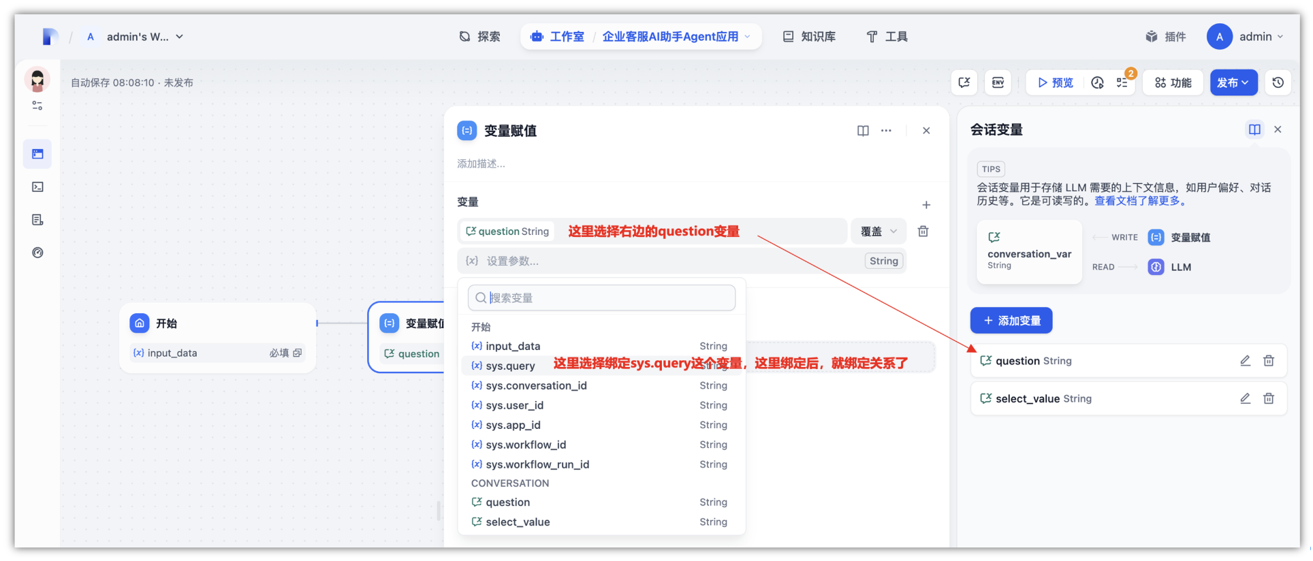
Task: Focus the 搜索变量 search box
Action: coord(602,298)
